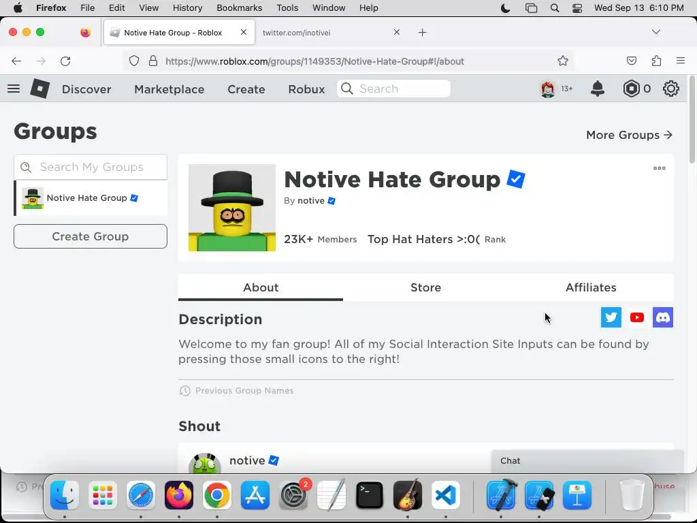697x523 pixels.
Task: Open the Marketplace page
Action: point(169,89)
